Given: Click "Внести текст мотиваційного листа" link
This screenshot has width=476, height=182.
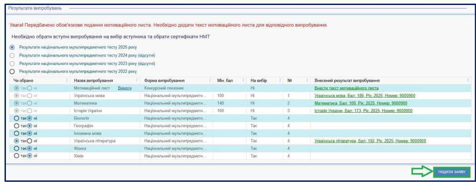Looking at the screenshot, I should 346,88.
